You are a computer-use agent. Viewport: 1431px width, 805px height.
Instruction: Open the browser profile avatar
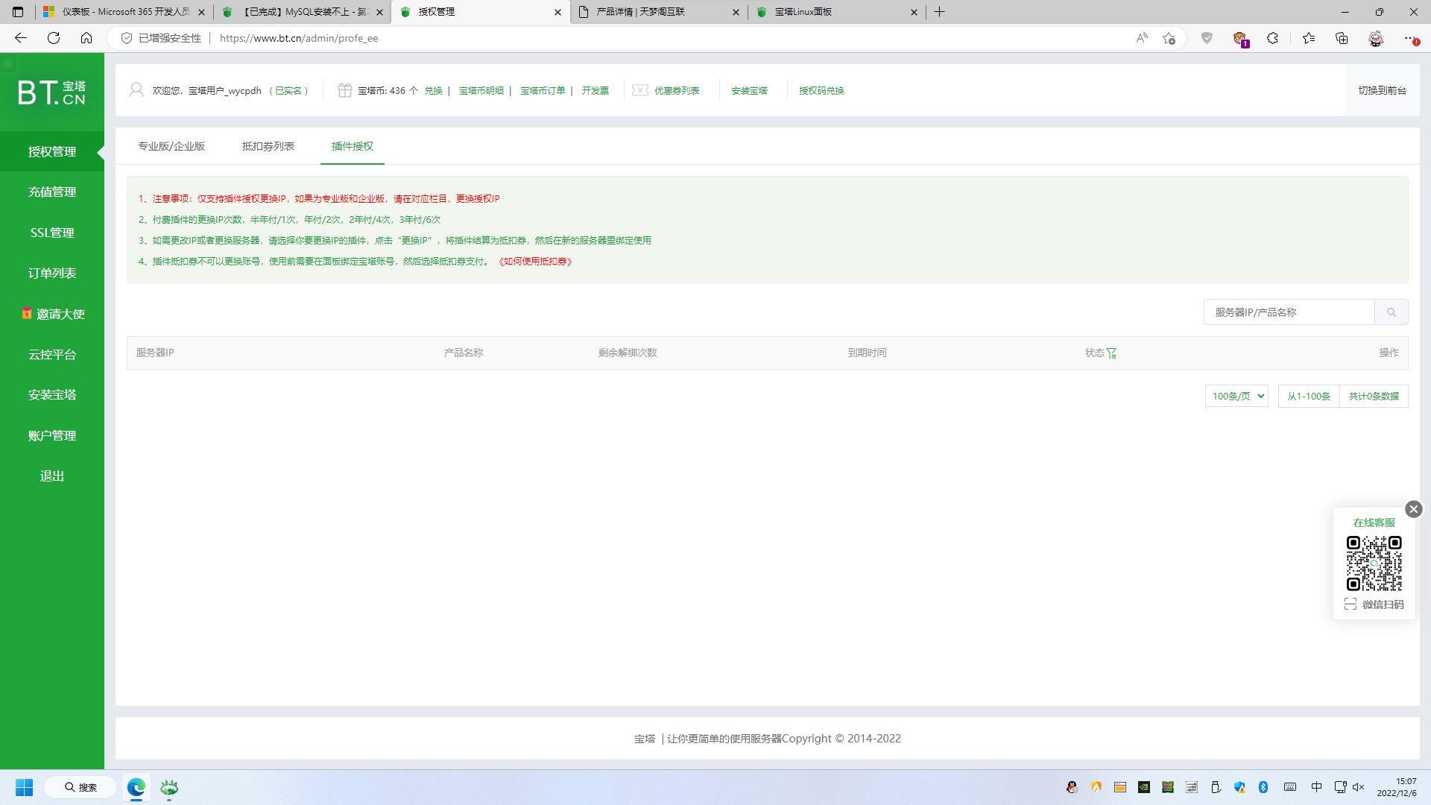point(1376,38)
